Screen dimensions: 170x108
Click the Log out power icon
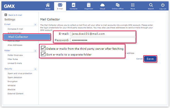tap(163, 5)
